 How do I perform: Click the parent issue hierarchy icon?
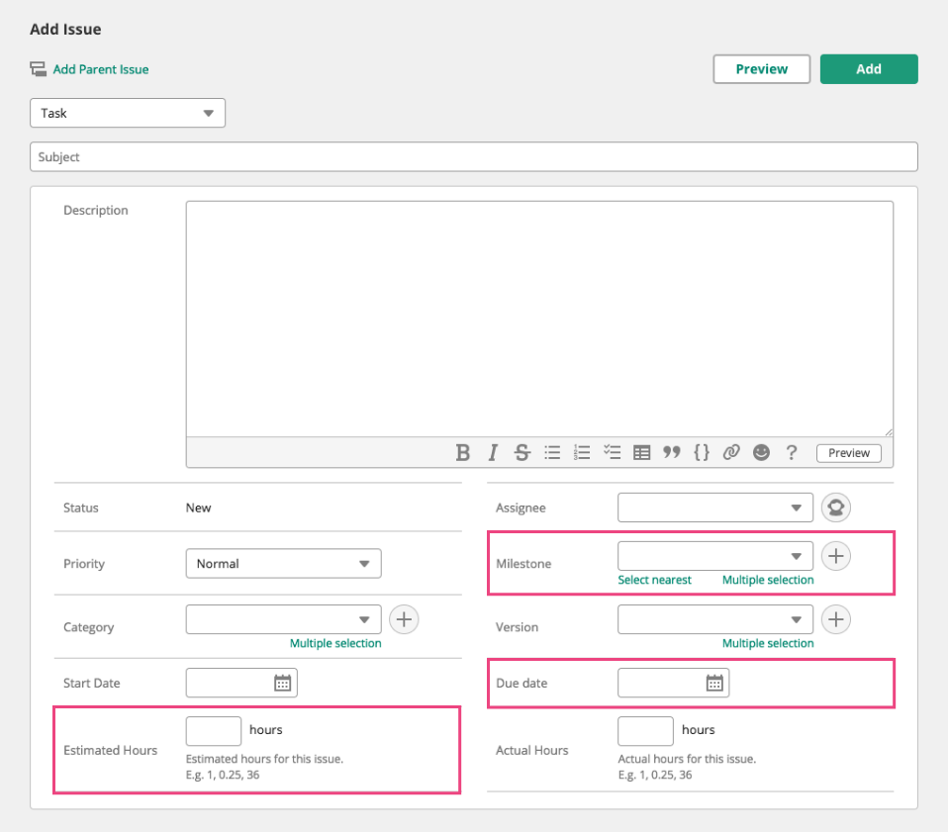tap(39, 69)
